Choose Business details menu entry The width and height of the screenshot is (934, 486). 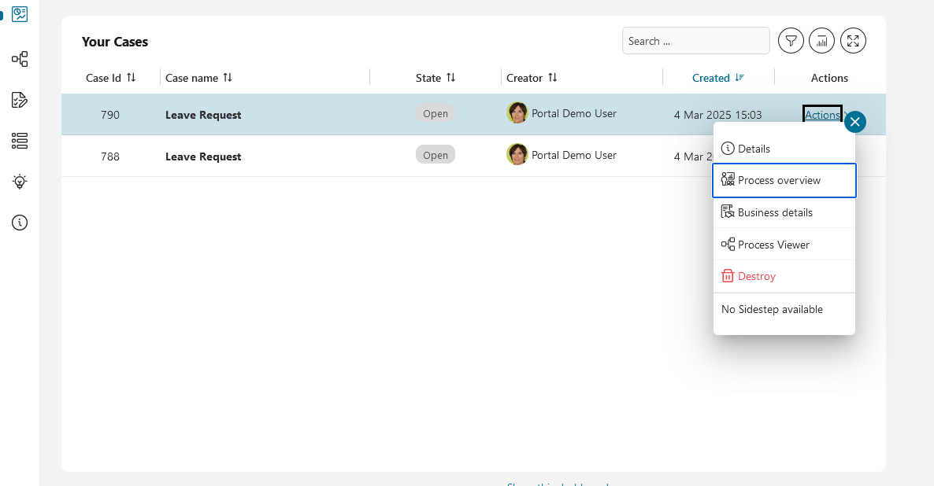pos(784,212)
